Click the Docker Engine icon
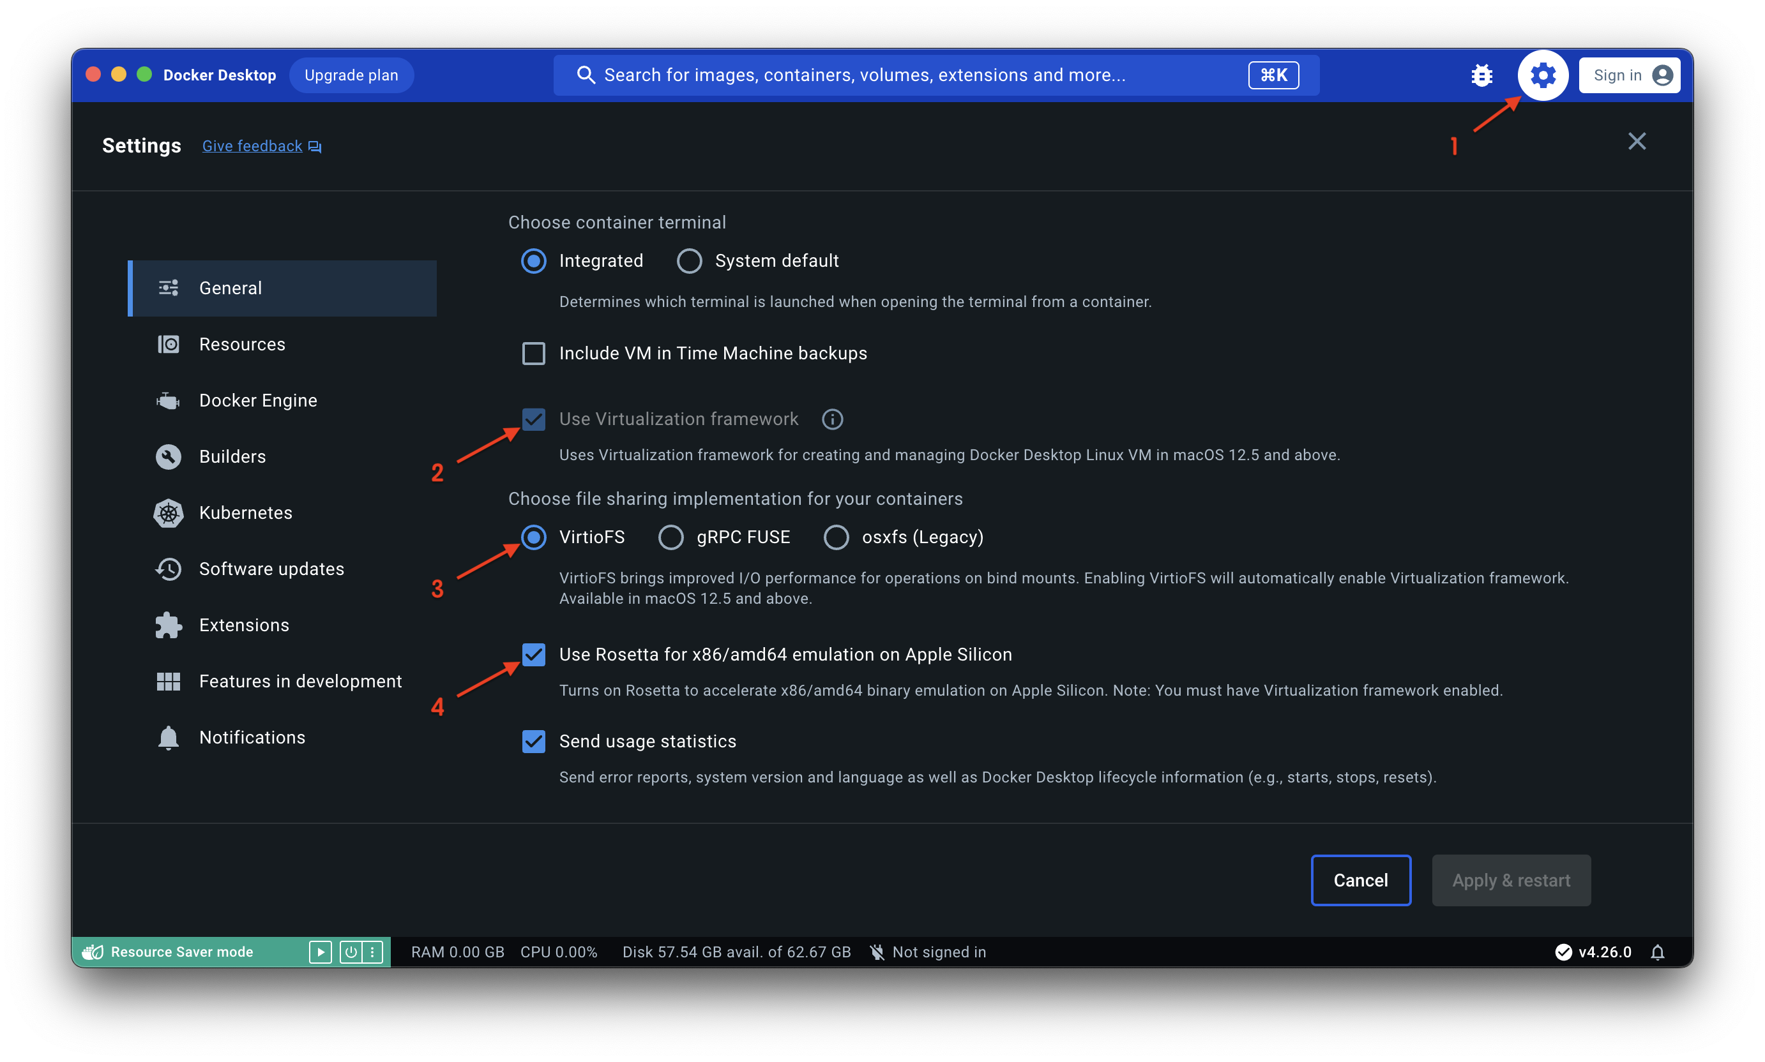This screenshot has height=1062, width=1765. (x=169, y=401)
